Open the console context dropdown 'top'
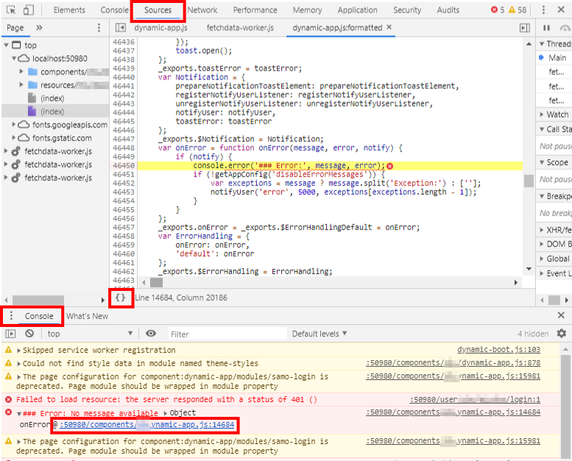Viewport: 572px width, 461px height. pyautogui.click(x=90, y=334)
